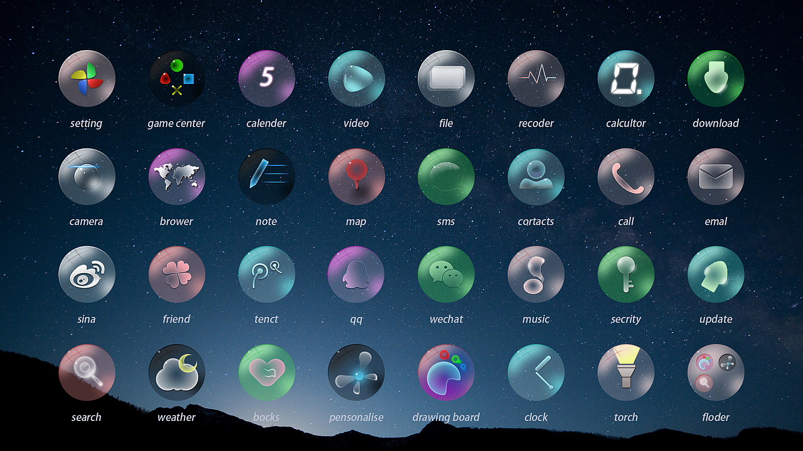This screenshot has height=451, width=803.
Task: Open the setting pinwheel icon
Action: pos(87,78)
